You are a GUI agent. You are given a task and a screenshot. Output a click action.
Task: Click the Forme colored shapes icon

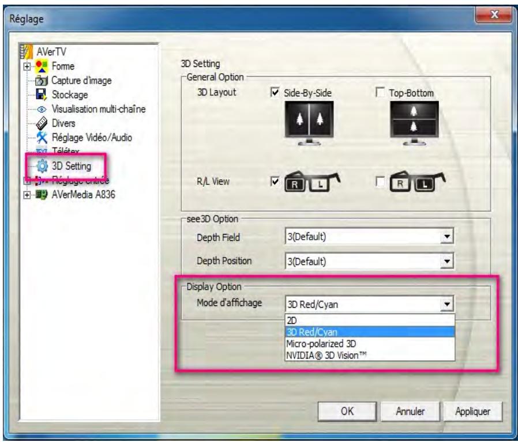point(42,66)
